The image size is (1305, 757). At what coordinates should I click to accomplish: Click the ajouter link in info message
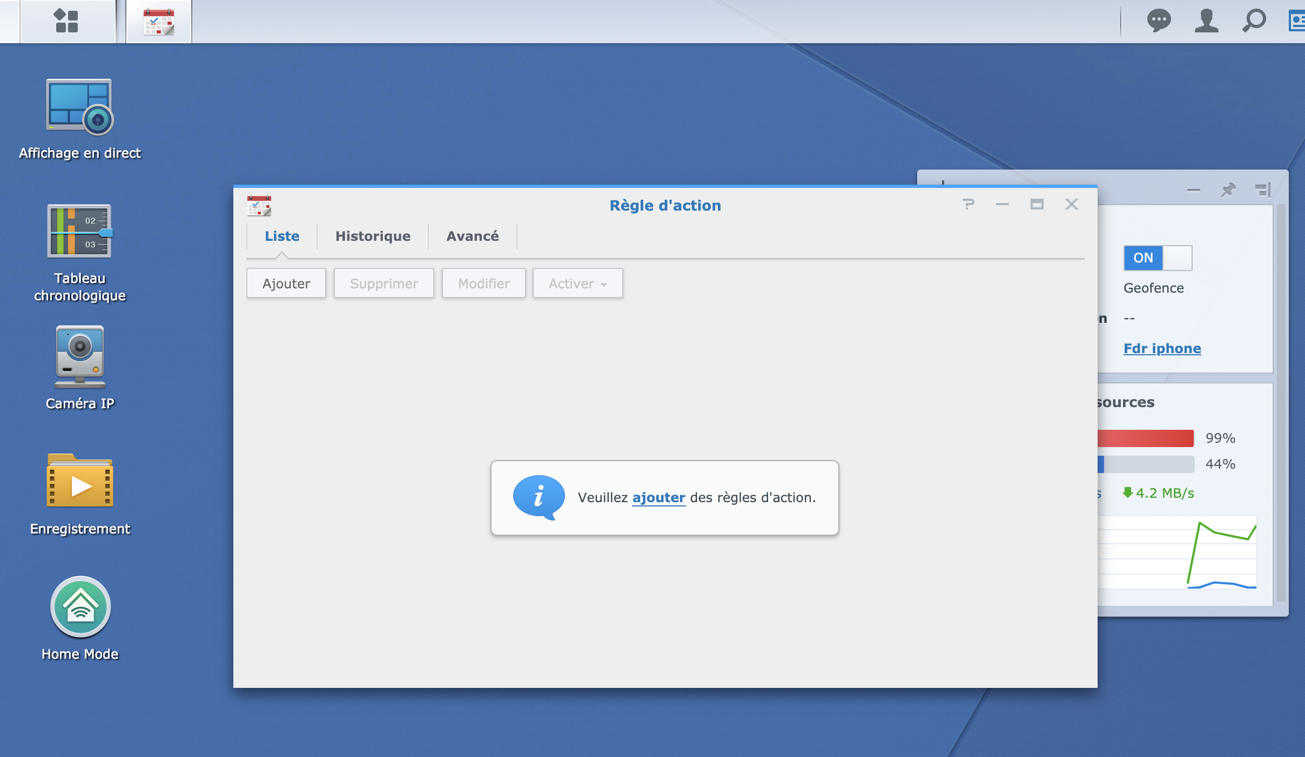pos(658,497)
